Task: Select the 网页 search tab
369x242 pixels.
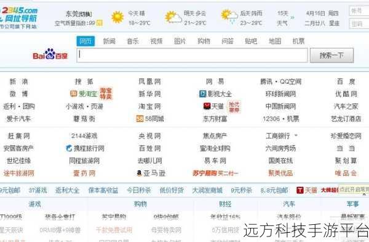Action: pos(85,41)
